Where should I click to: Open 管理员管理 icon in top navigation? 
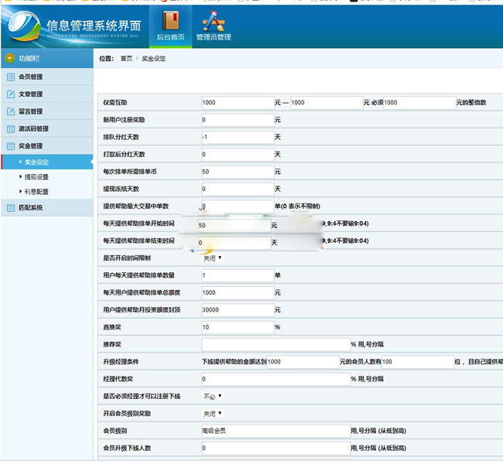pyautogui.click(x=213, y=20)
